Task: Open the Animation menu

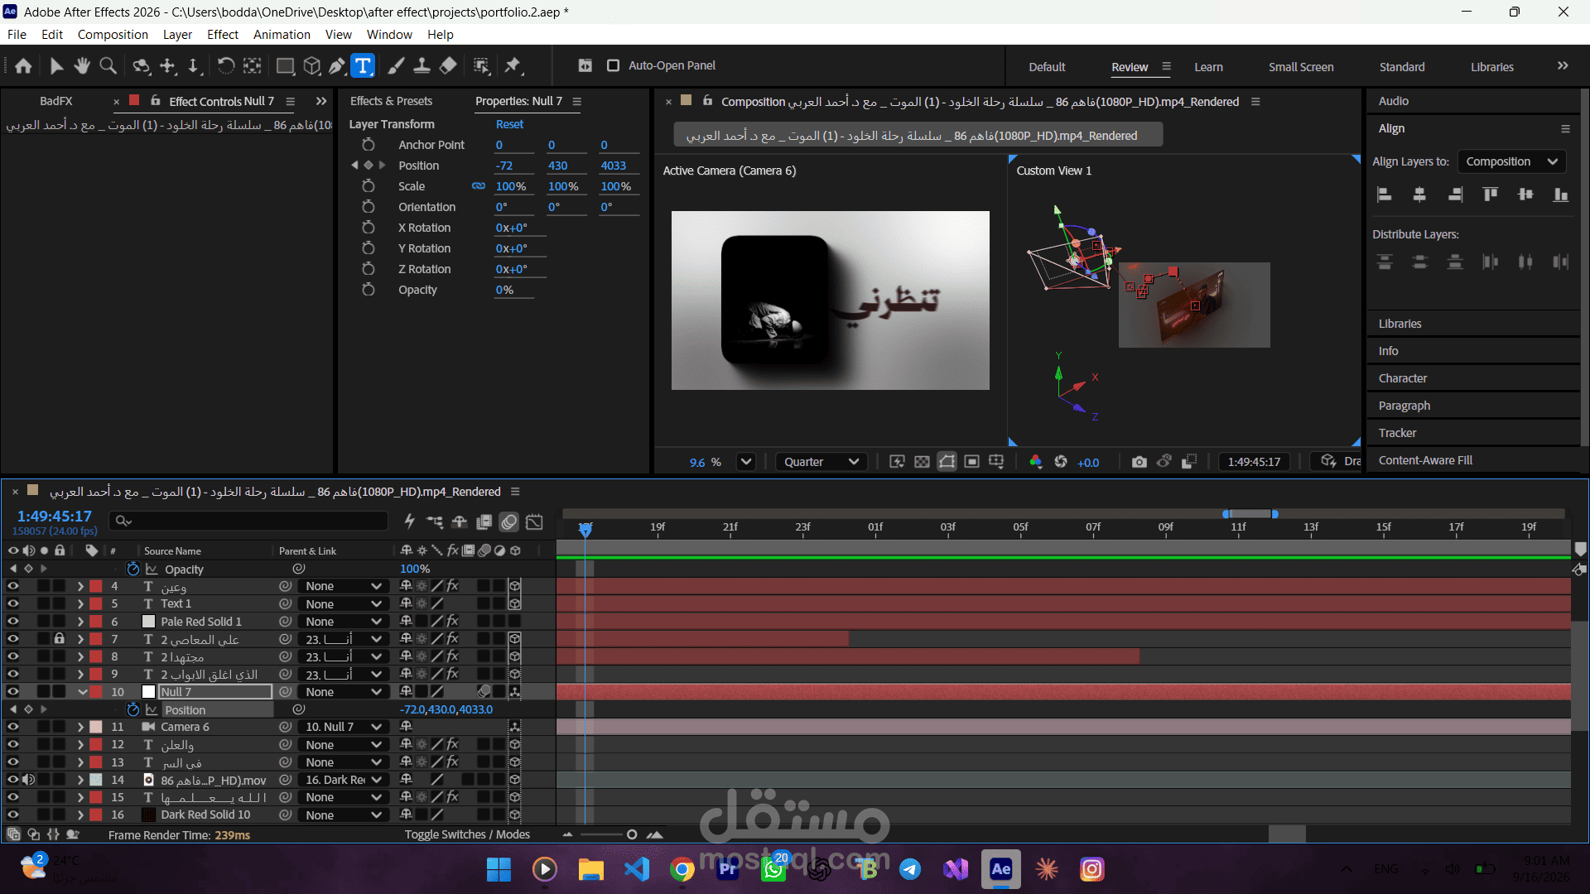Action: [282, 35]
